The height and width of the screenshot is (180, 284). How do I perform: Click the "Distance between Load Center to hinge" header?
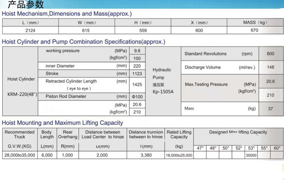(103, 135)
